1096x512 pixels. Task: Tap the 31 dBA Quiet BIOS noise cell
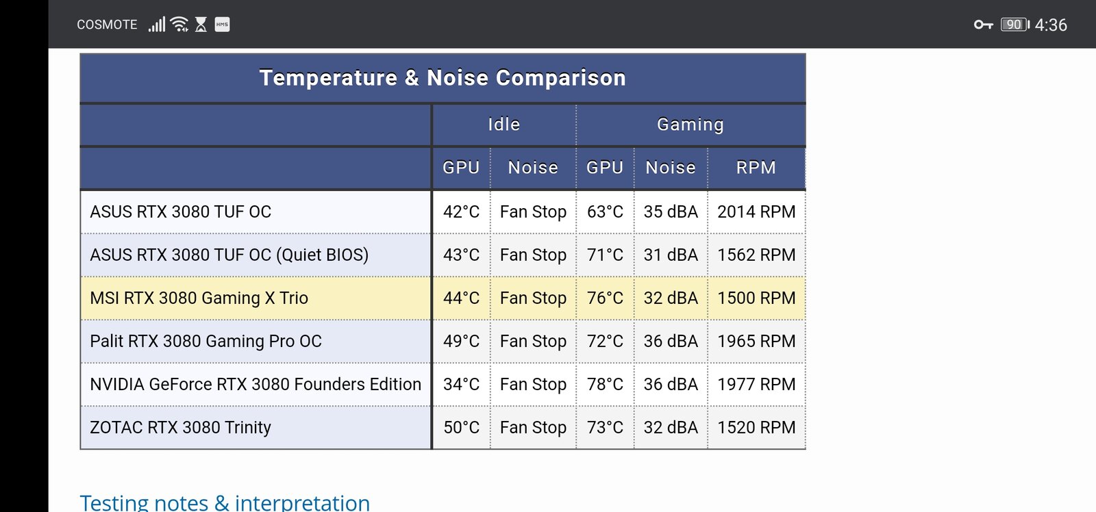[x=671, y=255]
